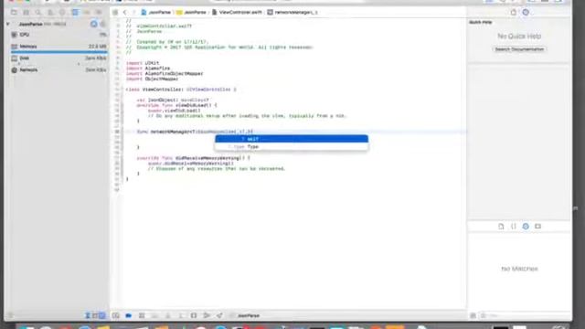585x329 pixels.
Task: Select JsonParse process in debug bar
Action: tap(245, 315)
